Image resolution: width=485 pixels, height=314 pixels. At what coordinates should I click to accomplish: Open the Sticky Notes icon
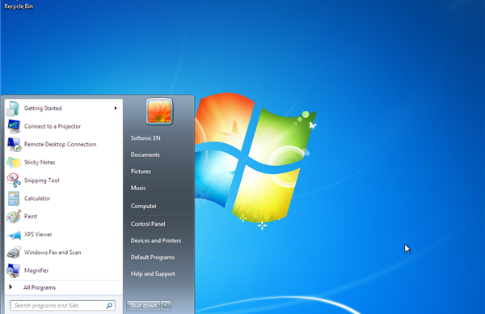point(14,163)
